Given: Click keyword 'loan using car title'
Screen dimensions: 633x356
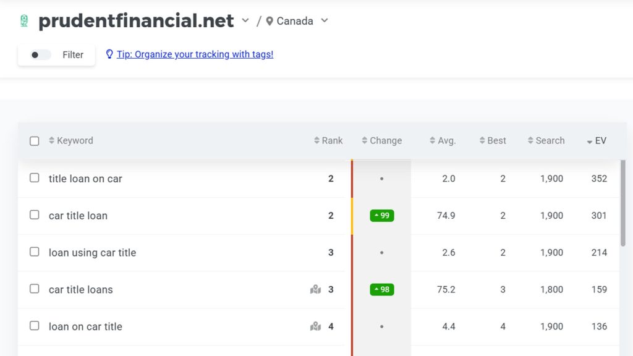Looking at the screenshot, I should 93,253.
